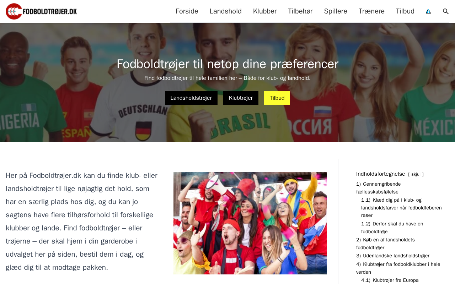Viewport: 455px width, 284px height.
Task: Go to the Landshold menu
Action: coord(226,11)
